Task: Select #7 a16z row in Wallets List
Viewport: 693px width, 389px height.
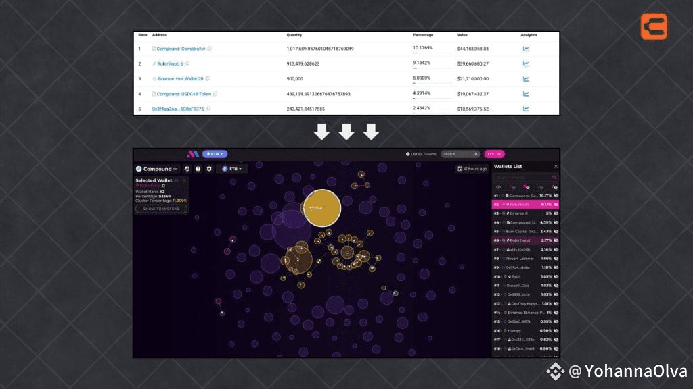Action: click(525, 250)
